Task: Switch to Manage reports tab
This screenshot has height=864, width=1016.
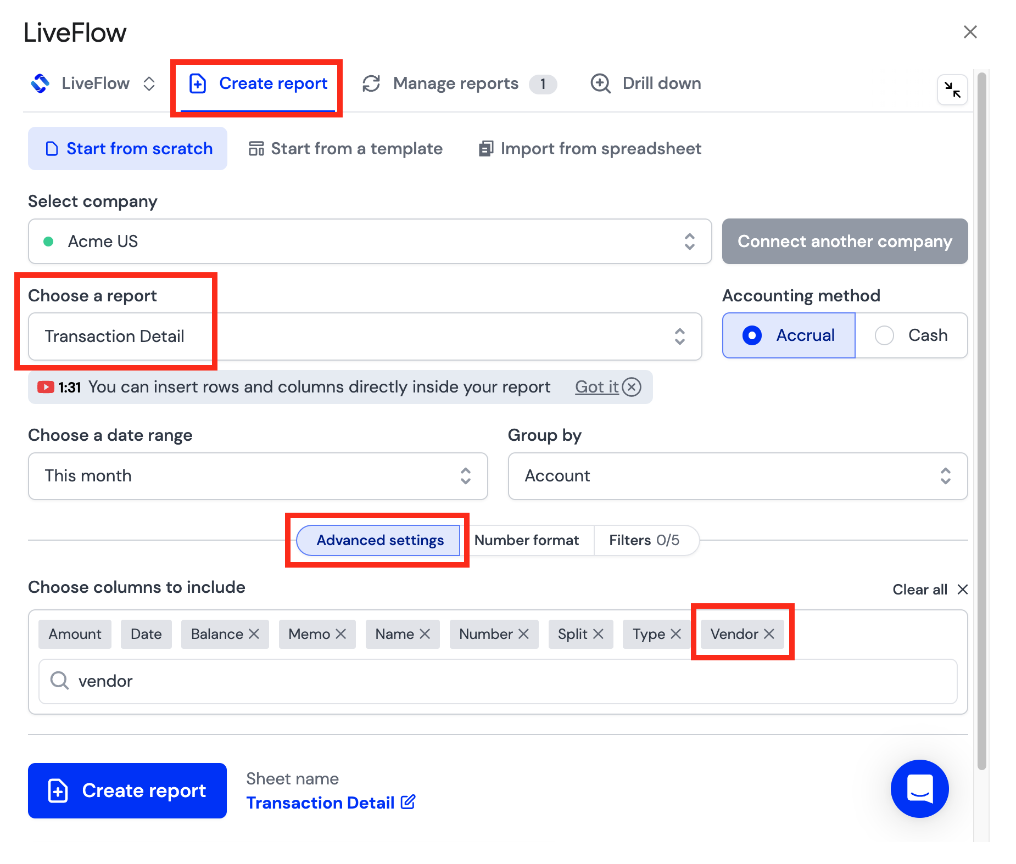Action: [459, 83]
